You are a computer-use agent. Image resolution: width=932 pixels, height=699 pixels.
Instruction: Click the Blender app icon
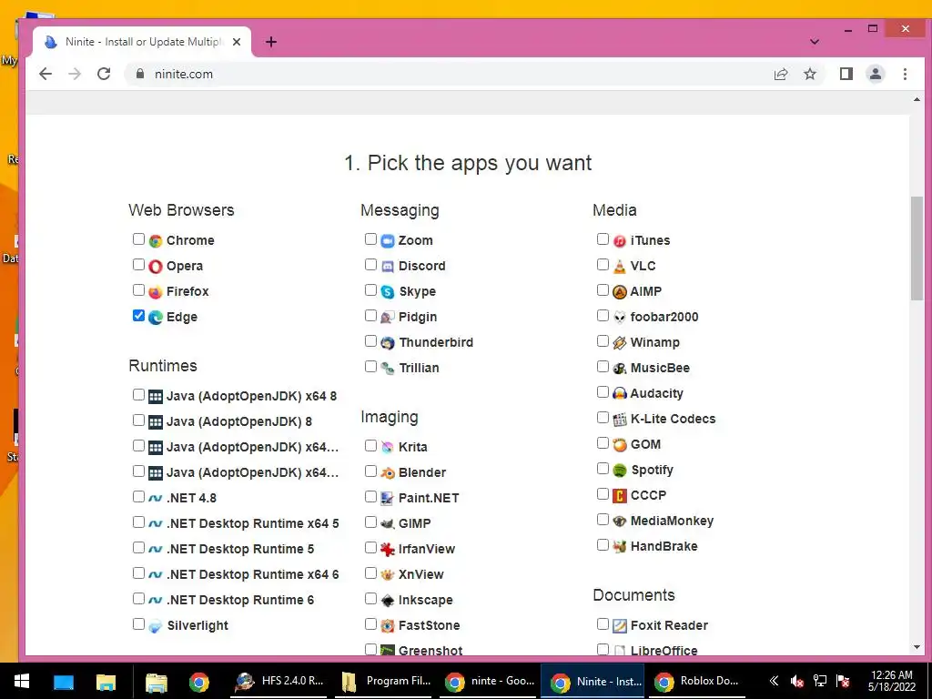(x=388, y=473)
